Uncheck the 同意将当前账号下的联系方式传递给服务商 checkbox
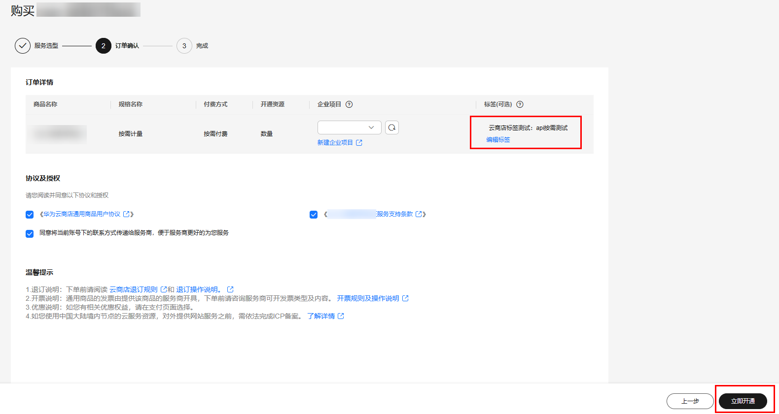Viewport: 779px width, 414px height. coord(30,233)
